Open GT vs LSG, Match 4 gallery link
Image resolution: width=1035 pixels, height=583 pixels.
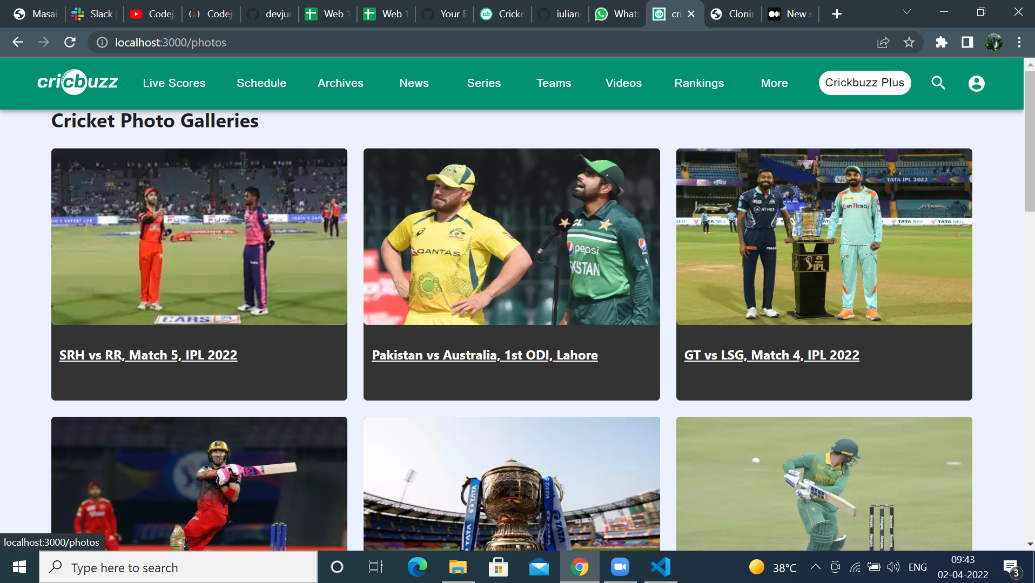click(771, 355)
